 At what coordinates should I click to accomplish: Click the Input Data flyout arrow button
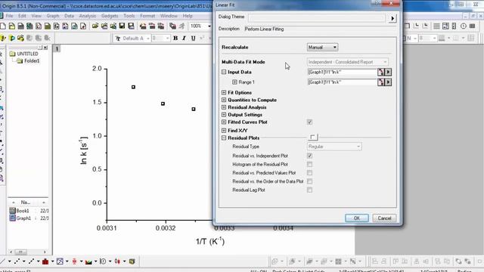click(x=388, y=73)
